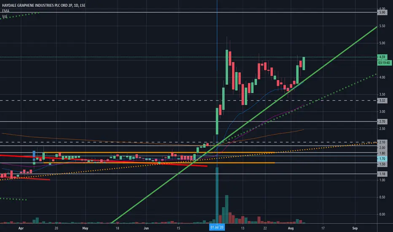Click the cyan 1.70 price tag

[382, 159]
